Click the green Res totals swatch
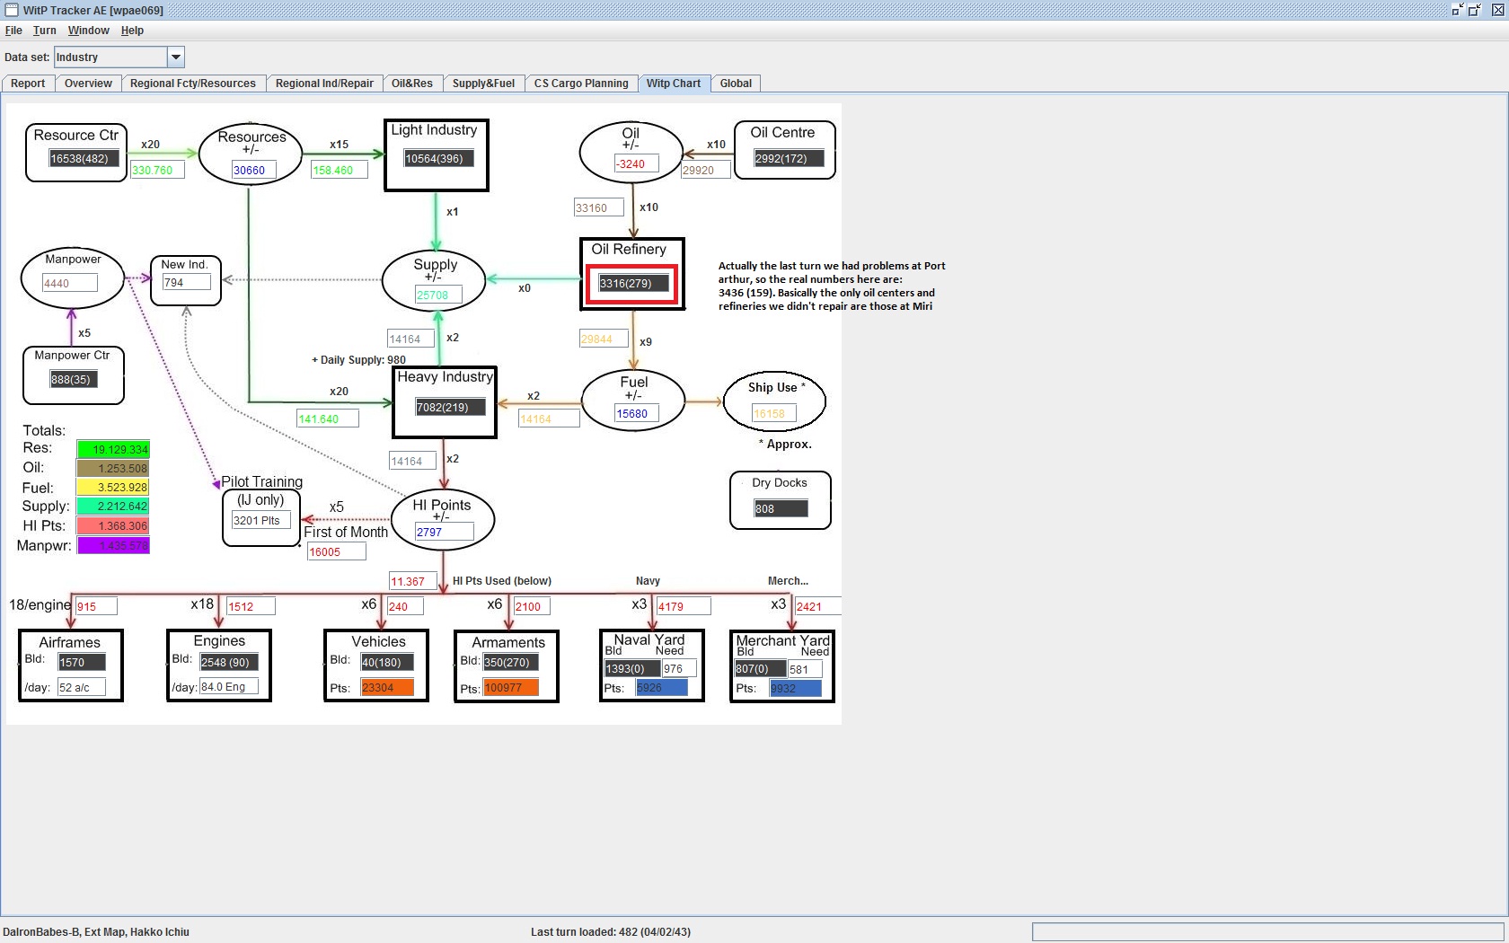Screen dimensions: 1509x943 tap(113, 449)
